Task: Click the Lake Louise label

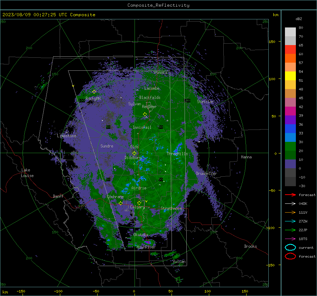Action: pos(27,173)
